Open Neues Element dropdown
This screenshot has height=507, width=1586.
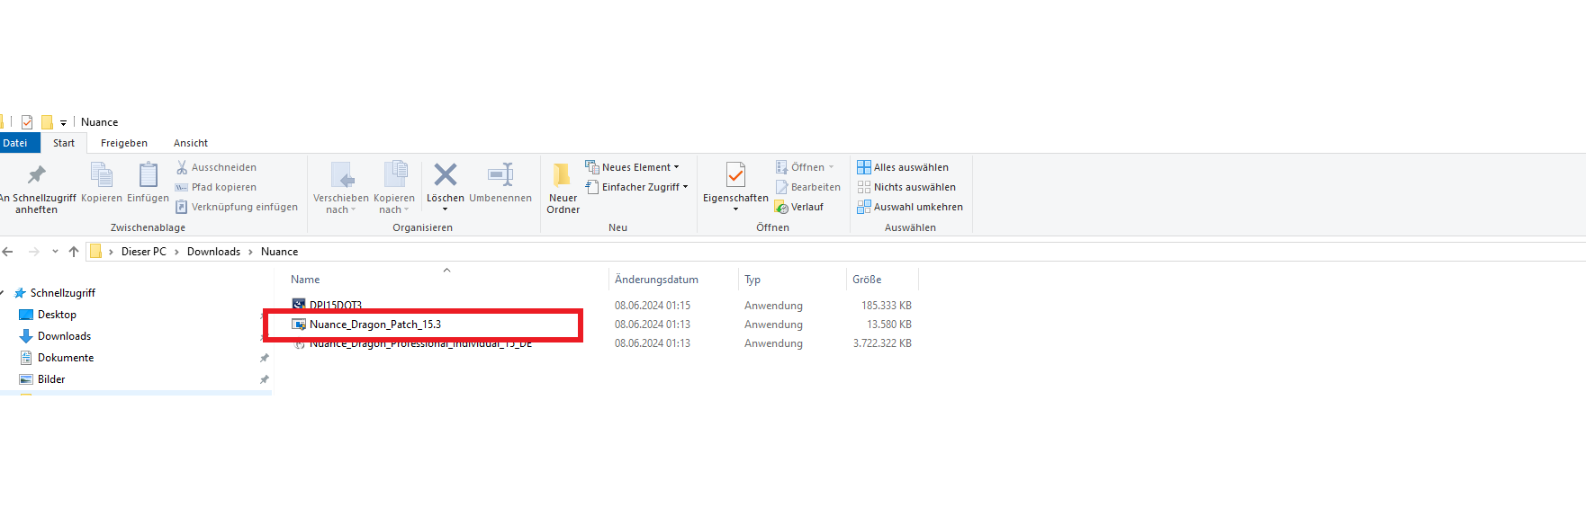[632, 167]
